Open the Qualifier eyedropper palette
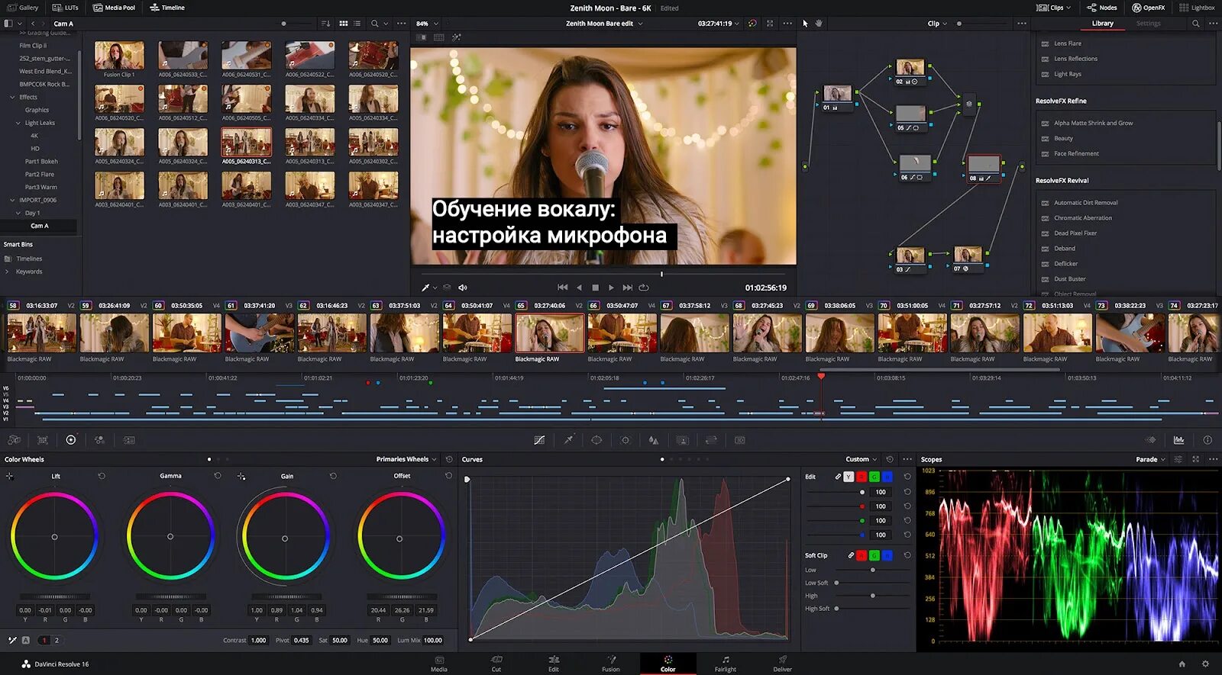 (x=568, y=440)
